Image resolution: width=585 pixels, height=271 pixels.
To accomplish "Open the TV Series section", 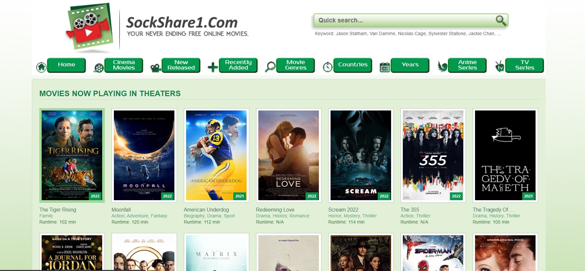I will [524, 65].
